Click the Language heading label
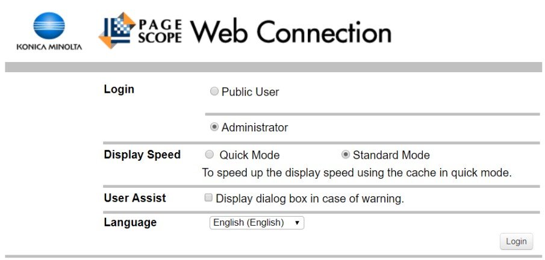The width and height of the screenshot is (545, 260). tap(130, 222)
